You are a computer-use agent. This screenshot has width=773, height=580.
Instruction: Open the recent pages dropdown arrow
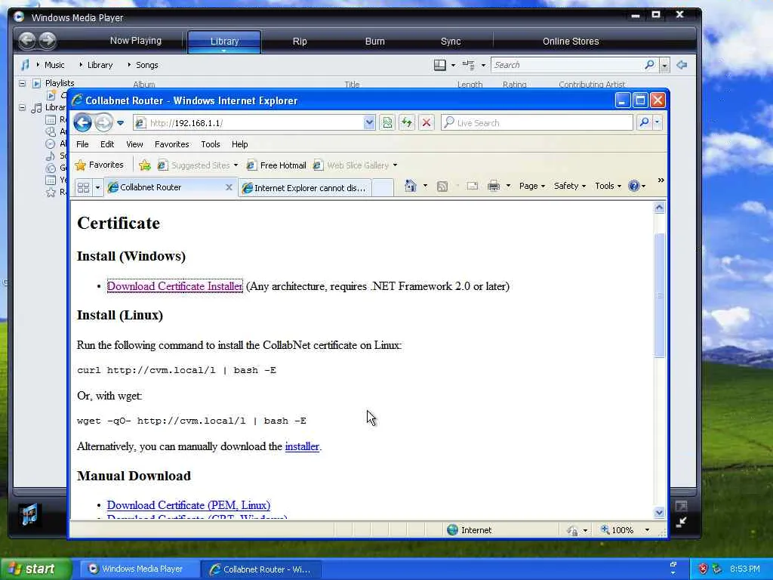[x=120, y=123]
